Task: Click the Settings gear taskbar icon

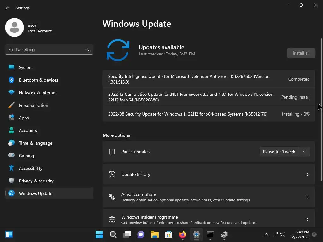Action: pyautogui.click(x=196, y=234)
